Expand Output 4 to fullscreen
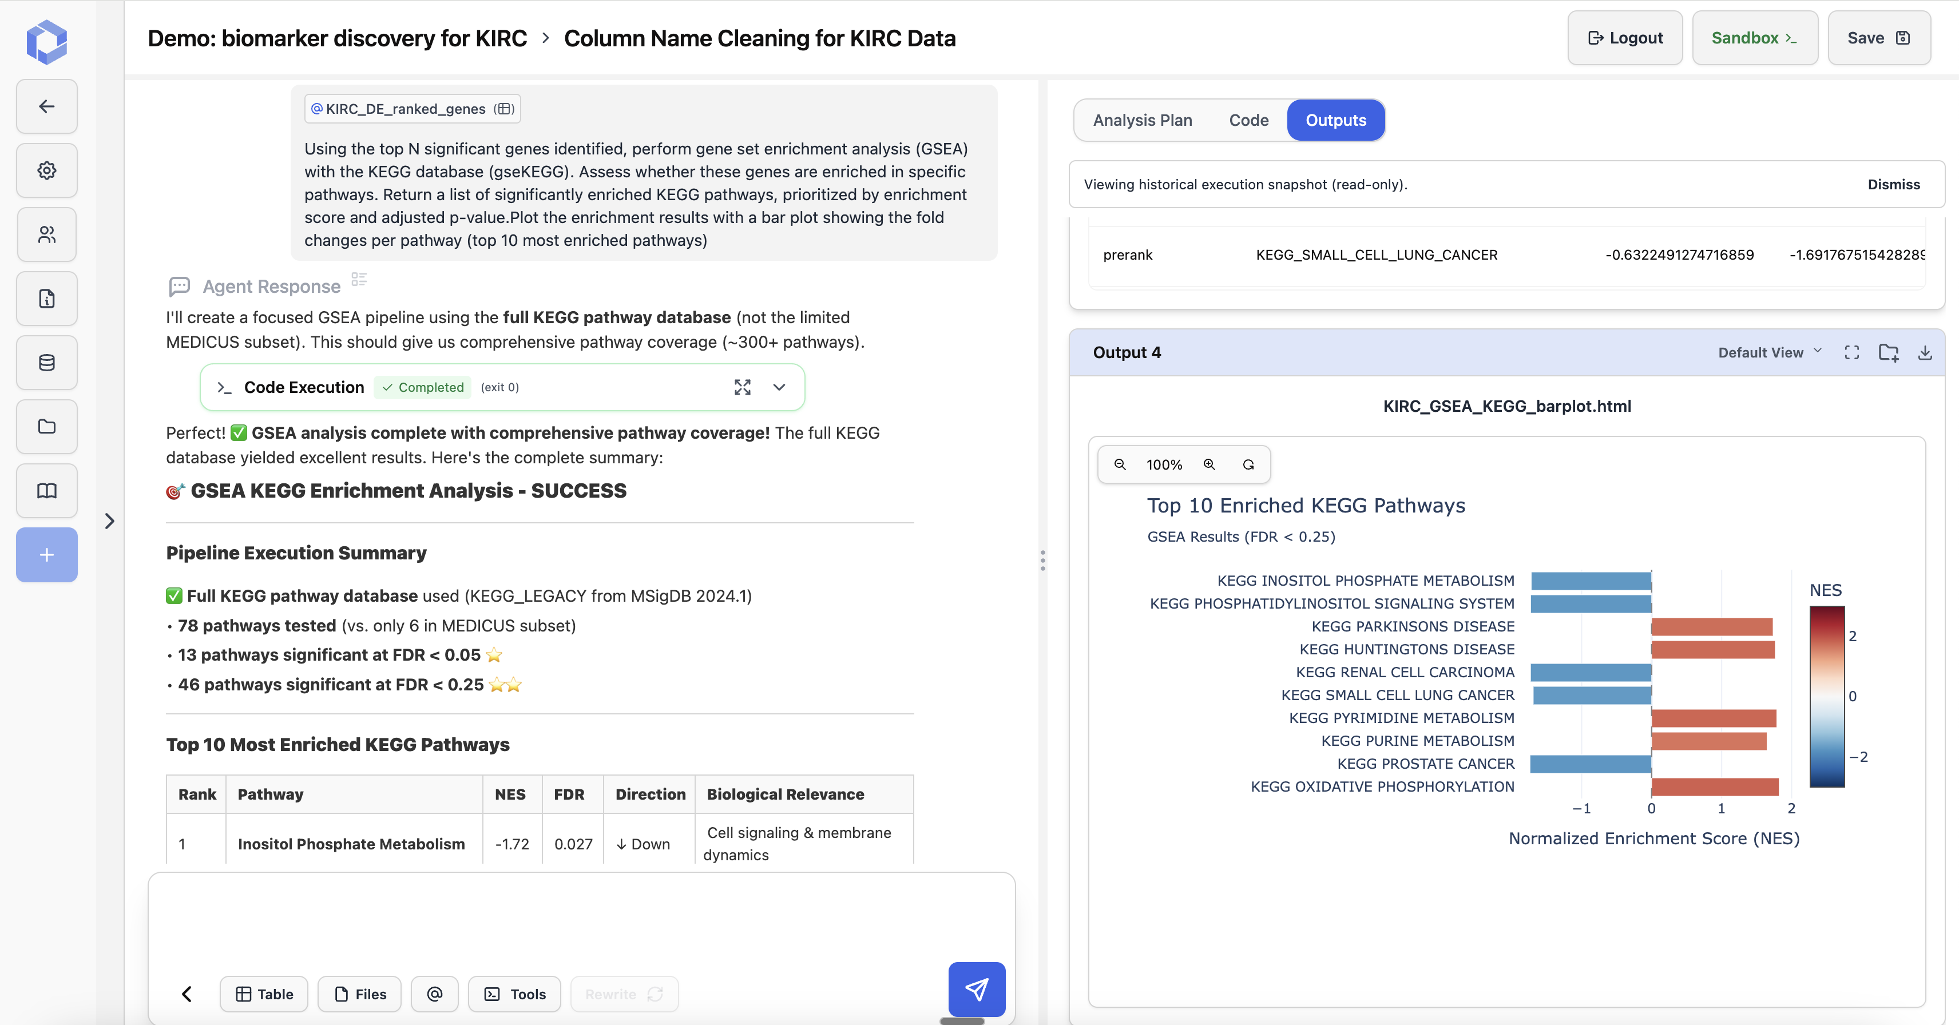Screen dimensions: 1959x1025 click(1852, 352)
